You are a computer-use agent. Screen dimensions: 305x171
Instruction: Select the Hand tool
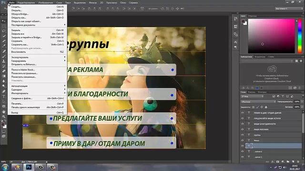[x=3, y=112]
